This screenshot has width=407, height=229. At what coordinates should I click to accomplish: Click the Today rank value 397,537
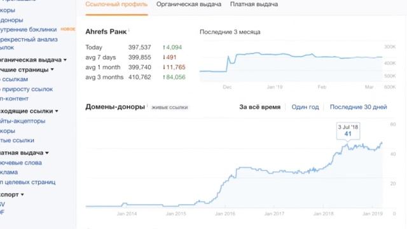point(140,48)
